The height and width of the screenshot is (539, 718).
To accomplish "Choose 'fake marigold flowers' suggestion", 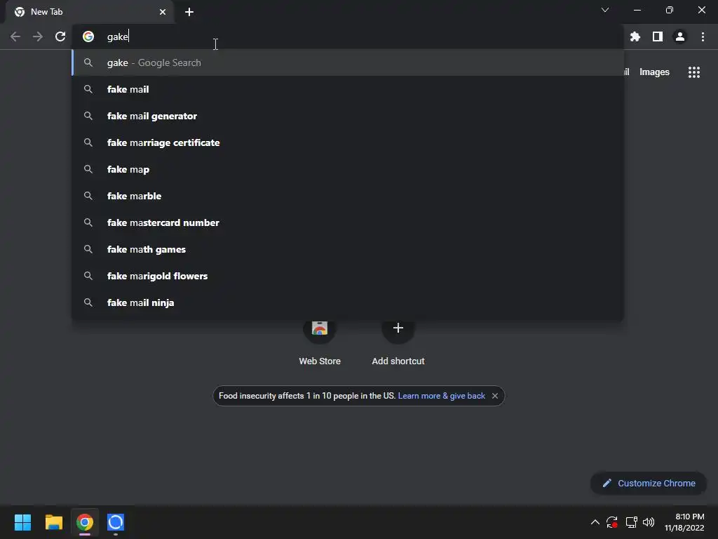I will click(348, 276).
